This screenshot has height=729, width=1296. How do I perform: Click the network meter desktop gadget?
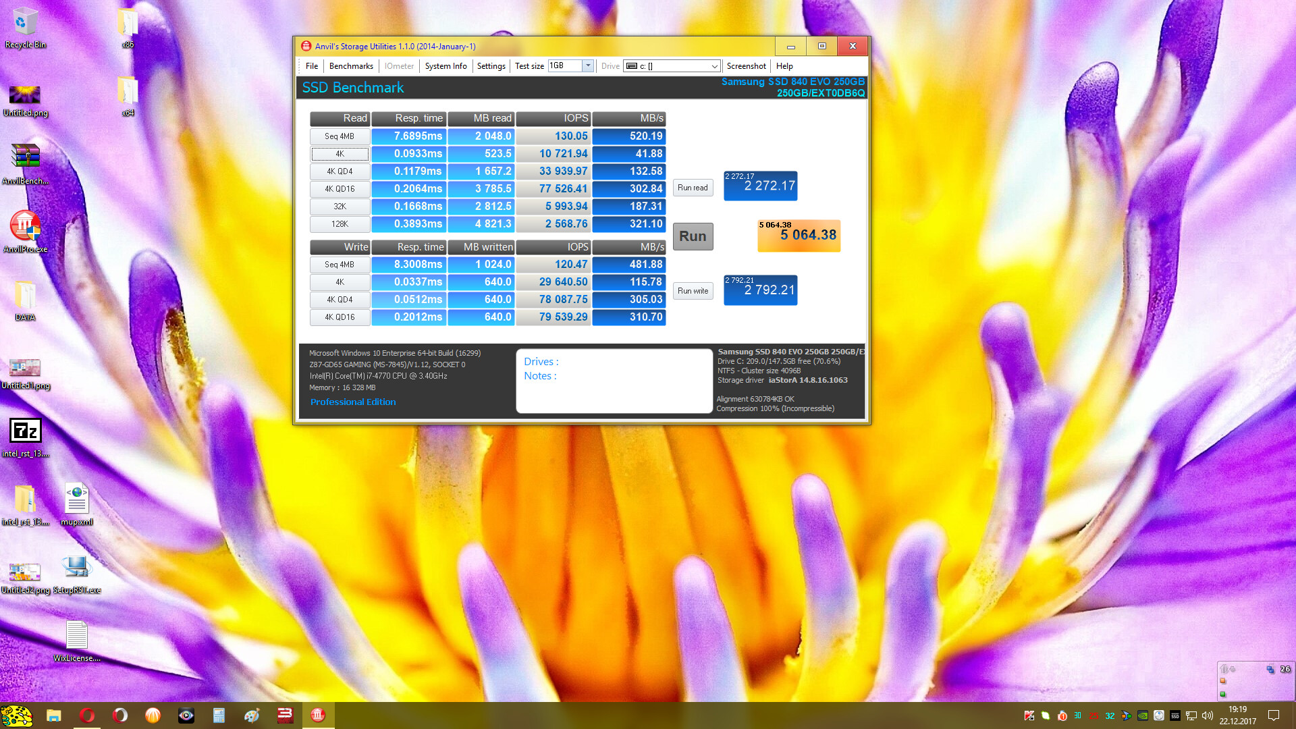[1255, 680]
